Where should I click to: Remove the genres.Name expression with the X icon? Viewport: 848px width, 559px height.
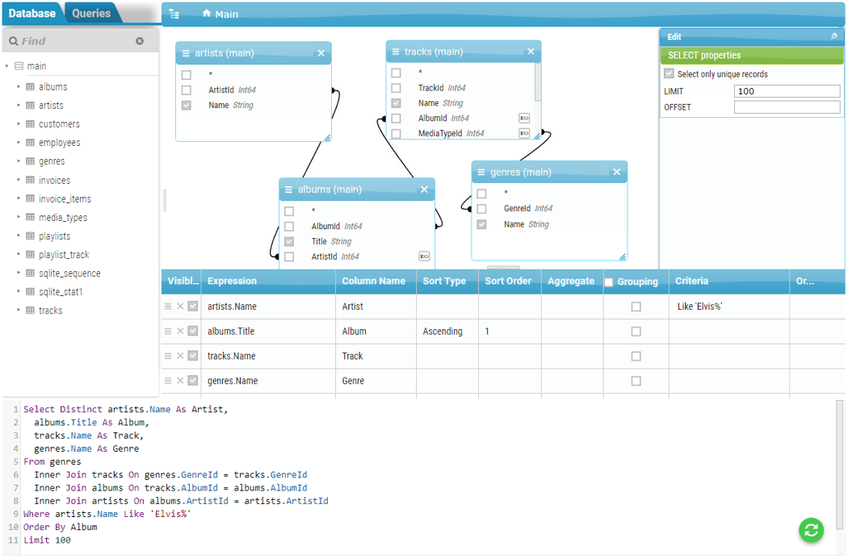point(179,380)
